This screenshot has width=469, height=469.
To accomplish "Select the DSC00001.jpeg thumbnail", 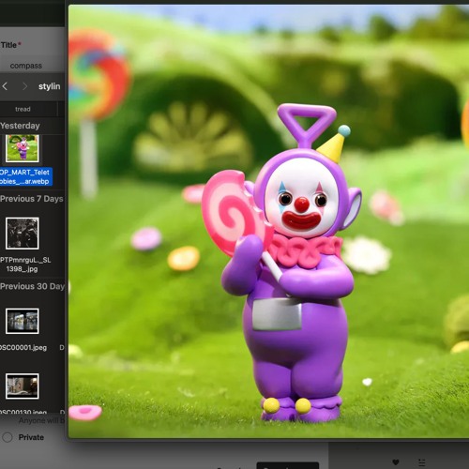I will coord(23,321).
